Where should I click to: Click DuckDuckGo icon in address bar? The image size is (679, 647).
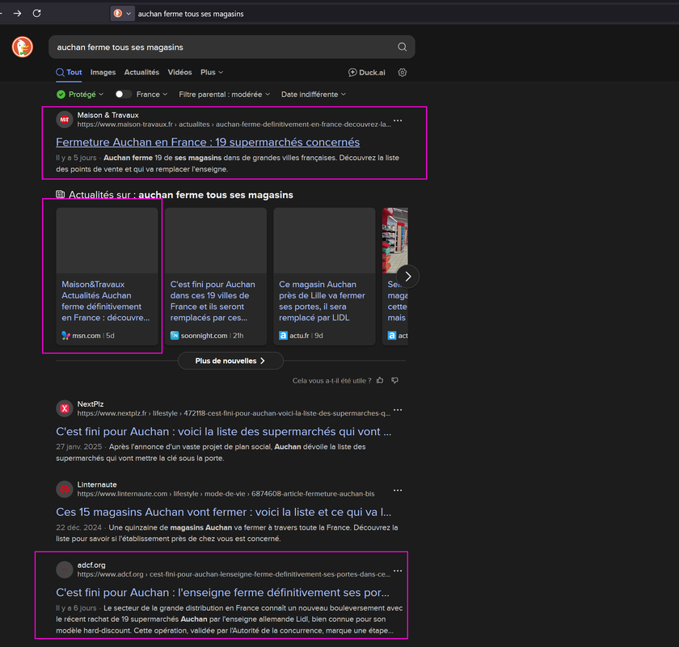pos(118,14)
